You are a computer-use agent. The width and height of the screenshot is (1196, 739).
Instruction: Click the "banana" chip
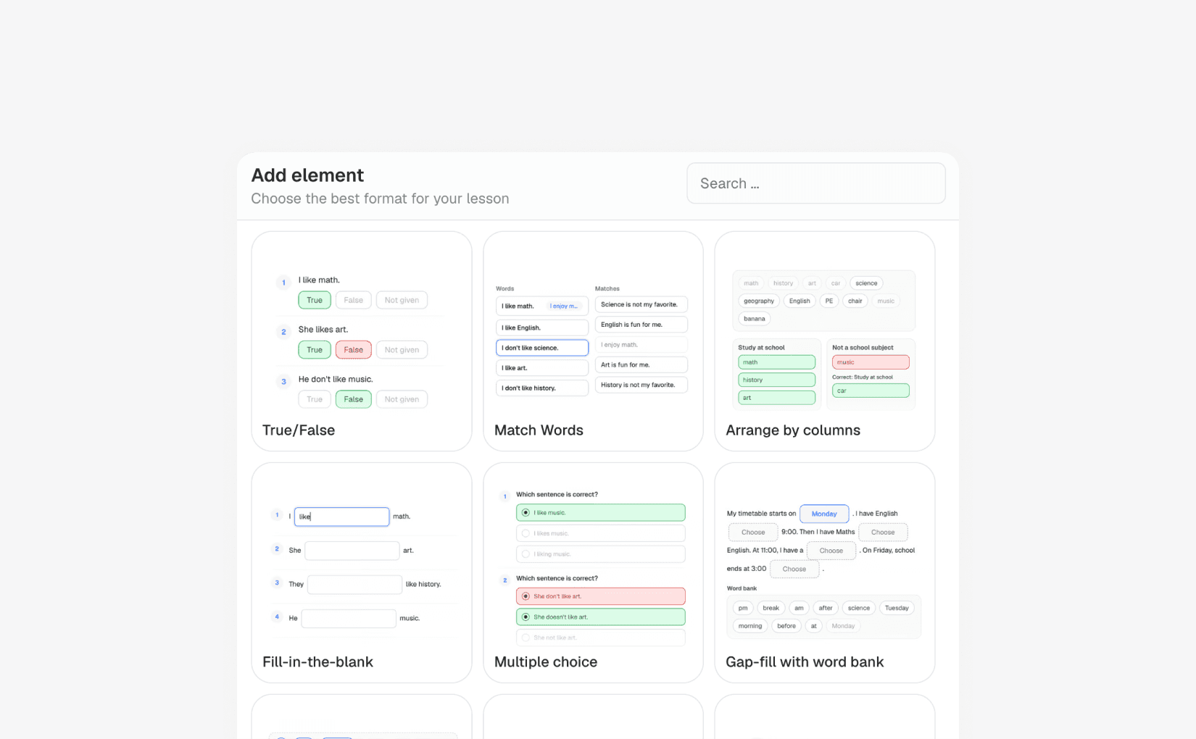pyautogui.click(x=755, y=319)
